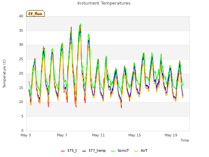Click the orange AirT legend swatch

coord(136,151)
